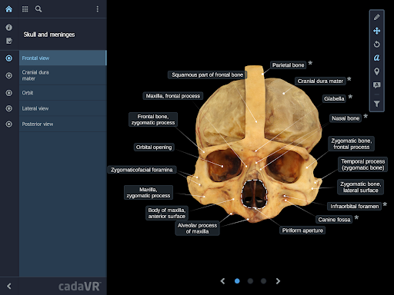Click the Glabella label
394x295 pixels.
[x=334, y=98]
